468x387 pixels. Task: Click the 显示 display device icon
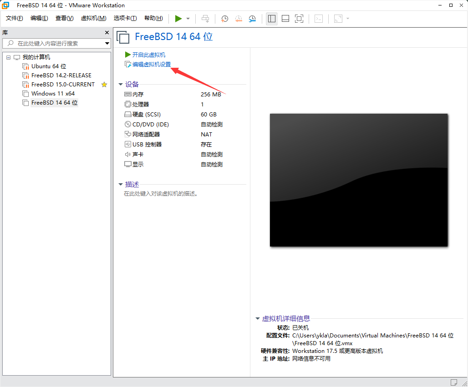(128, 164)
